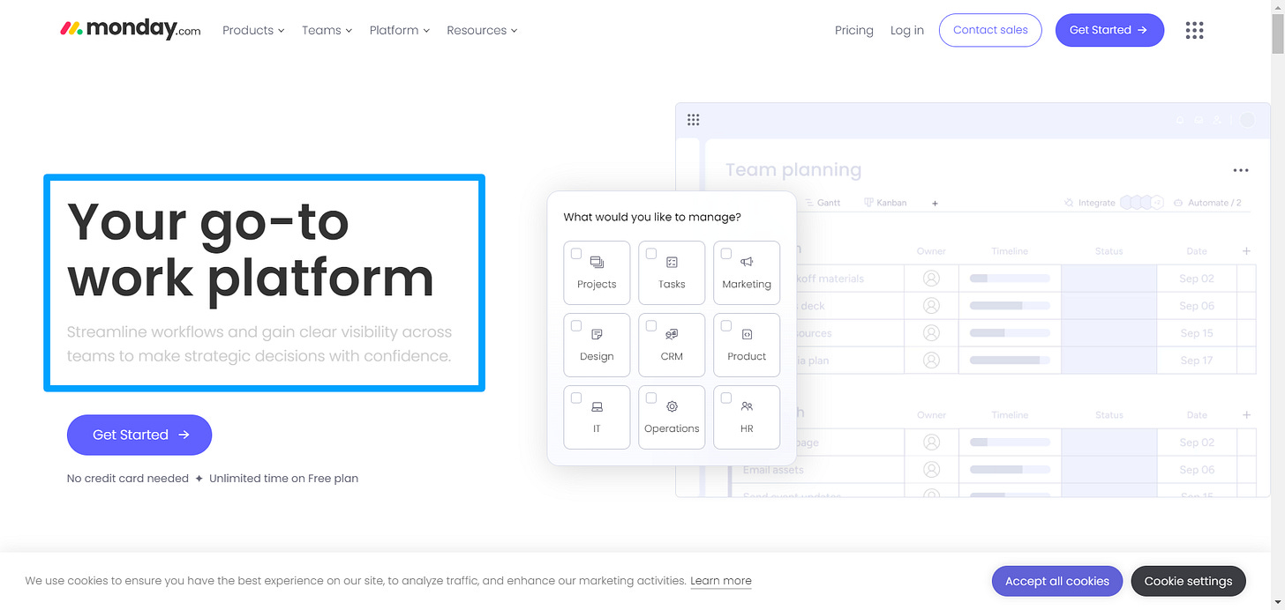Image resolution: width=1285 pixels, height=610 pixels.
Task: Click the hexagon integration badges
Action: coord(1142,203)
